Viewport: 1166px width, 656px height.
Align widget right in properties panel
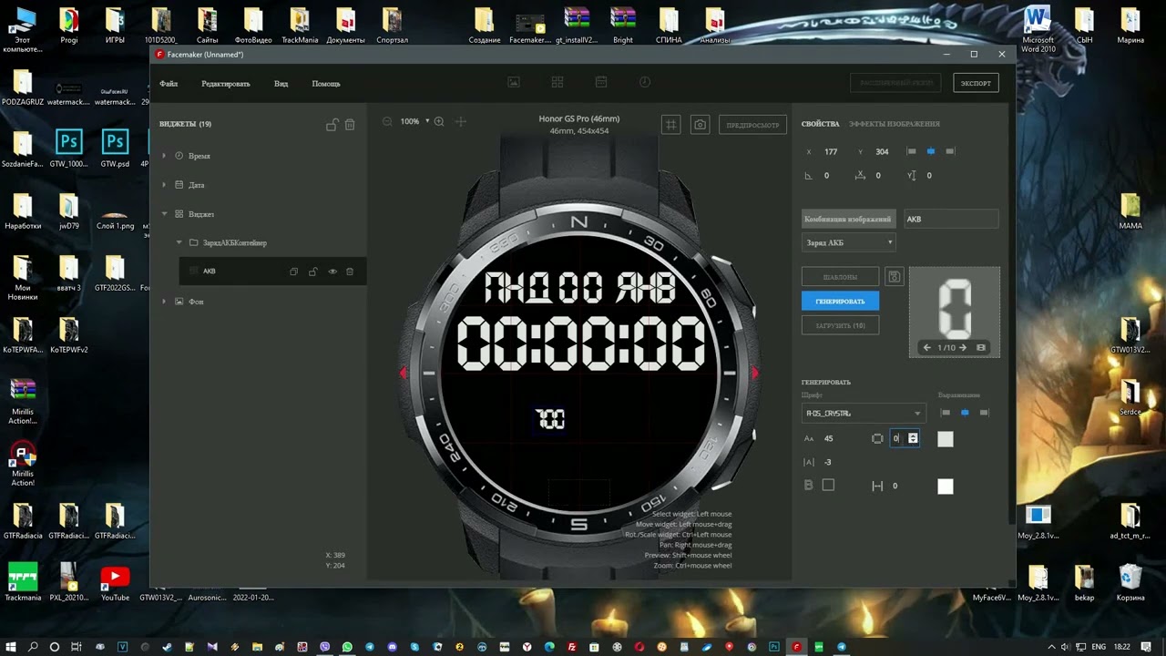[x=950, y=151]
